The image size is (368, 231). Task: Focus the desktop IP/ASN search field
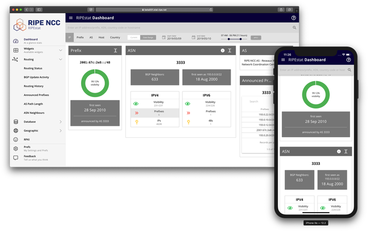[x=178, y=28]
